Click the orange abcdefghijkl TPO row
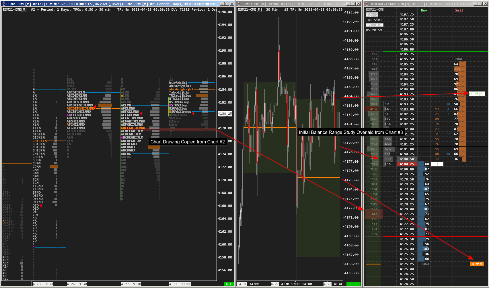489x288 pixels. tap(181, 89)
